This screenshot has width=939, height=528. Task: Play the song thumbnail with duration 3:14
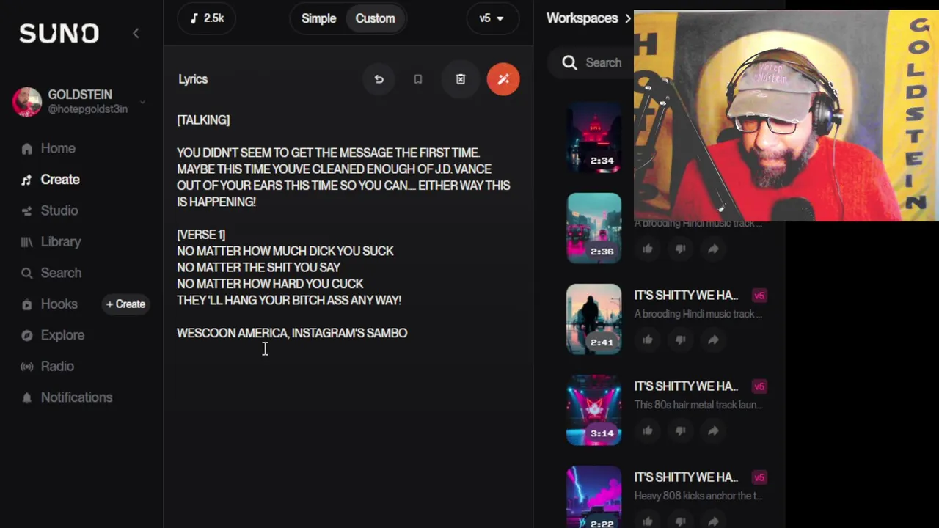pos(594,410)
